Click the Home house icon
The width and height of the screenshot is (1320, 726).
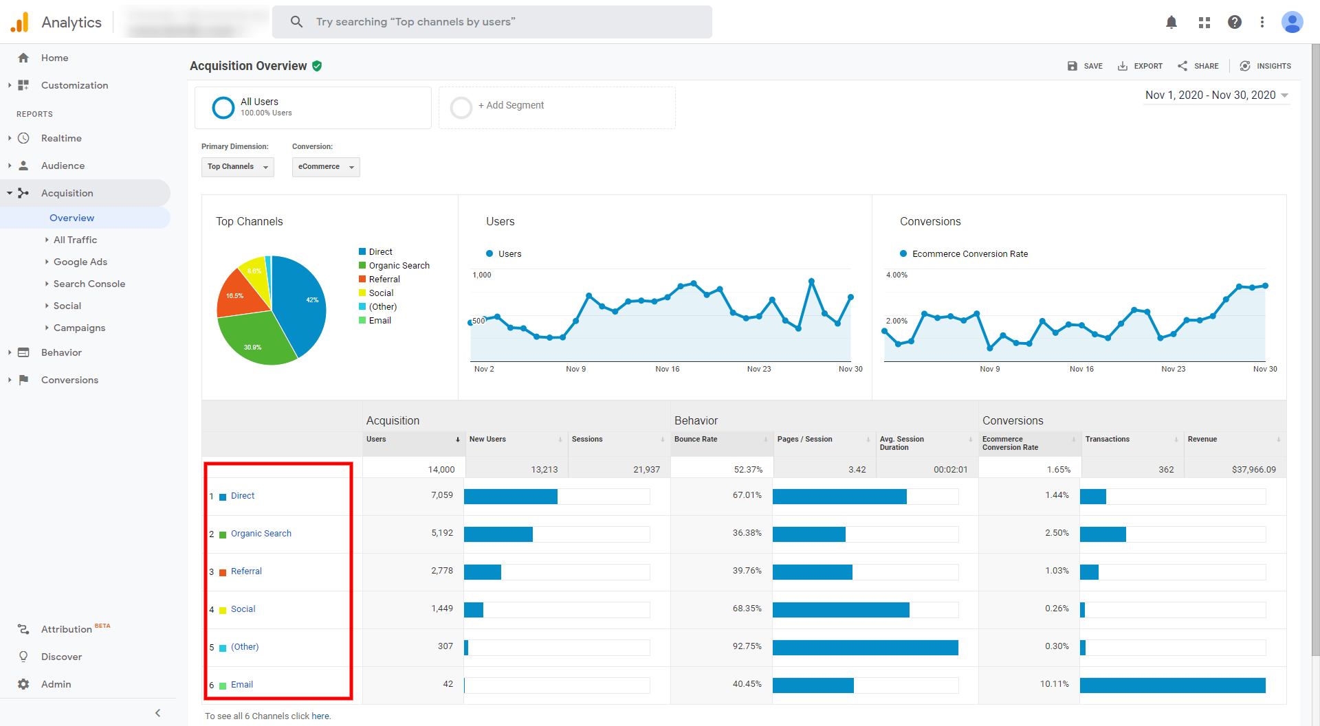click(x=23, y=58)
